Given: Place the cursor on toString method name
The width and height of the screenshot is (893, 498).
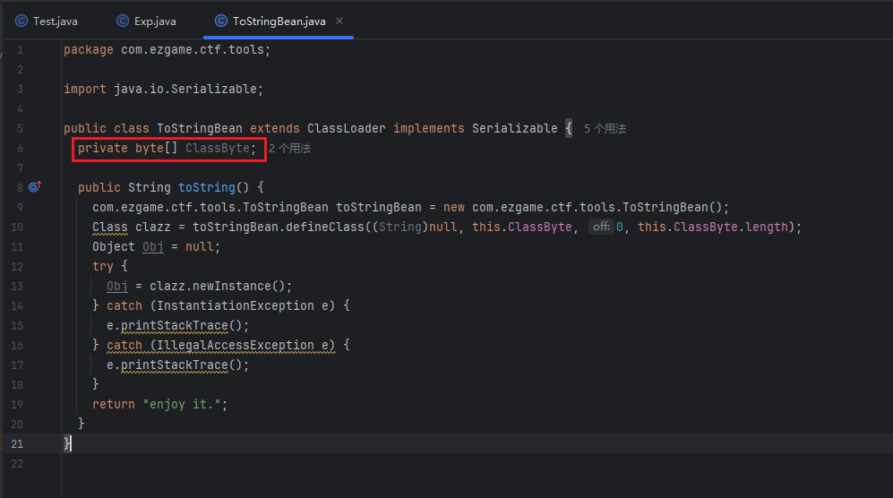Looking at the screenshot, I should coord(207,188).
